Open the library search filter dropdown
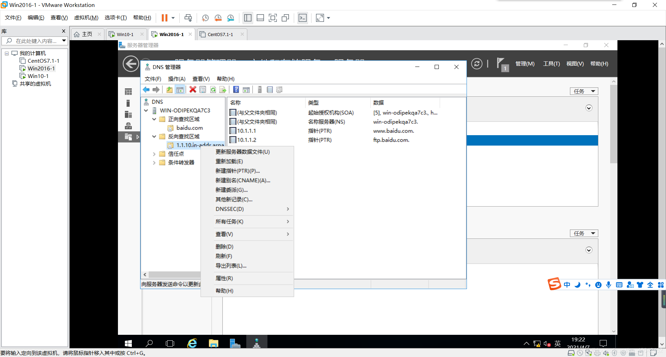This screenshot has height=357, width=666. coord(64,41)
